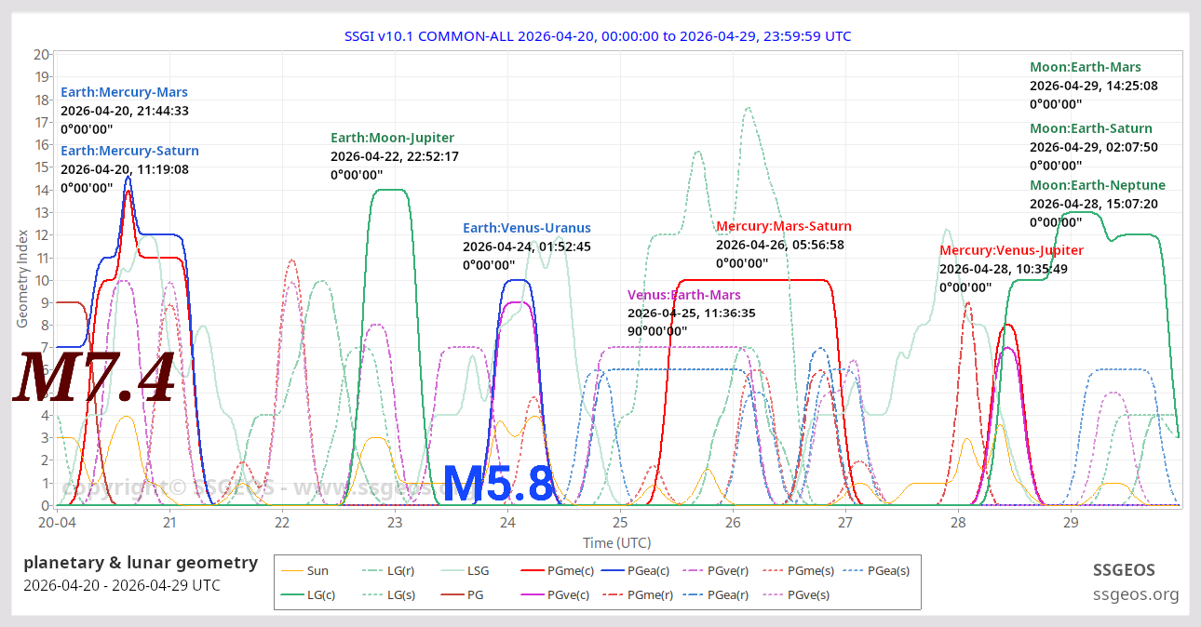Click the Moon:Earth-Neptune annotation label
The image size is (1201, 627).
pyautogui.click(x=1100, y=185)
